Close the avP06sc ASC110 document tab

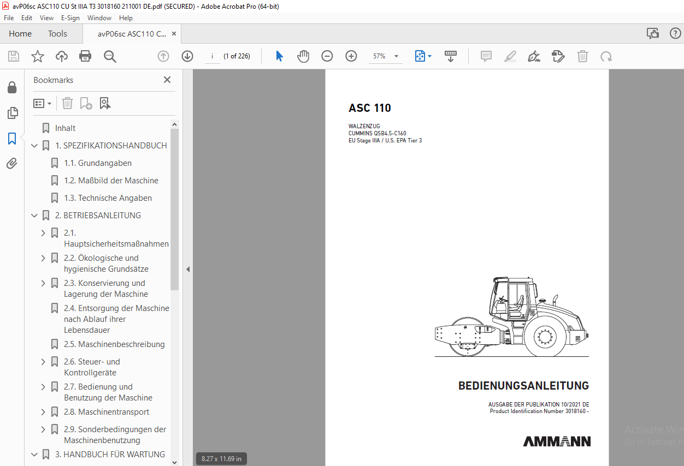click(x=174, y=34)
